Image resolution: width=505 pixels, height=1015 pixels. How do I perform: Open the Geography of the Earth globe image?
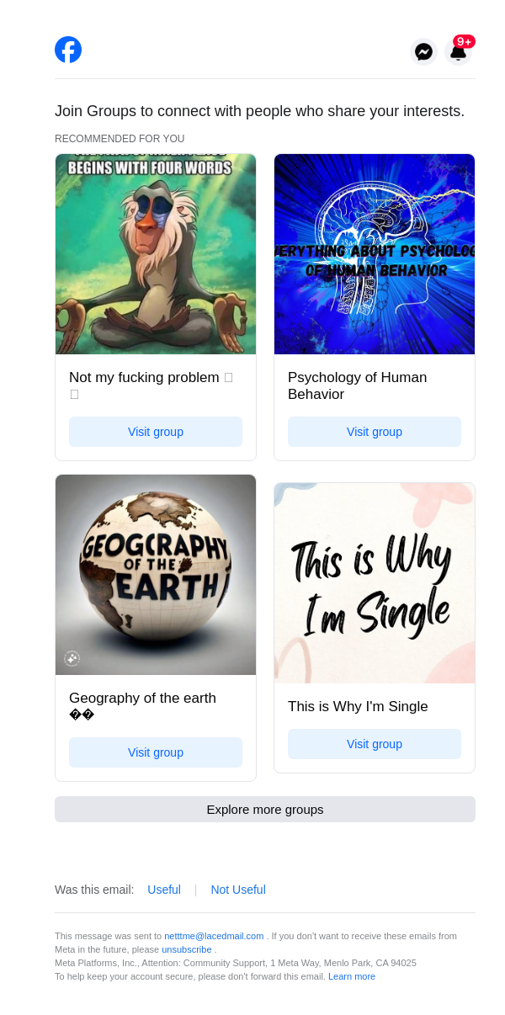tap(156, 575)
